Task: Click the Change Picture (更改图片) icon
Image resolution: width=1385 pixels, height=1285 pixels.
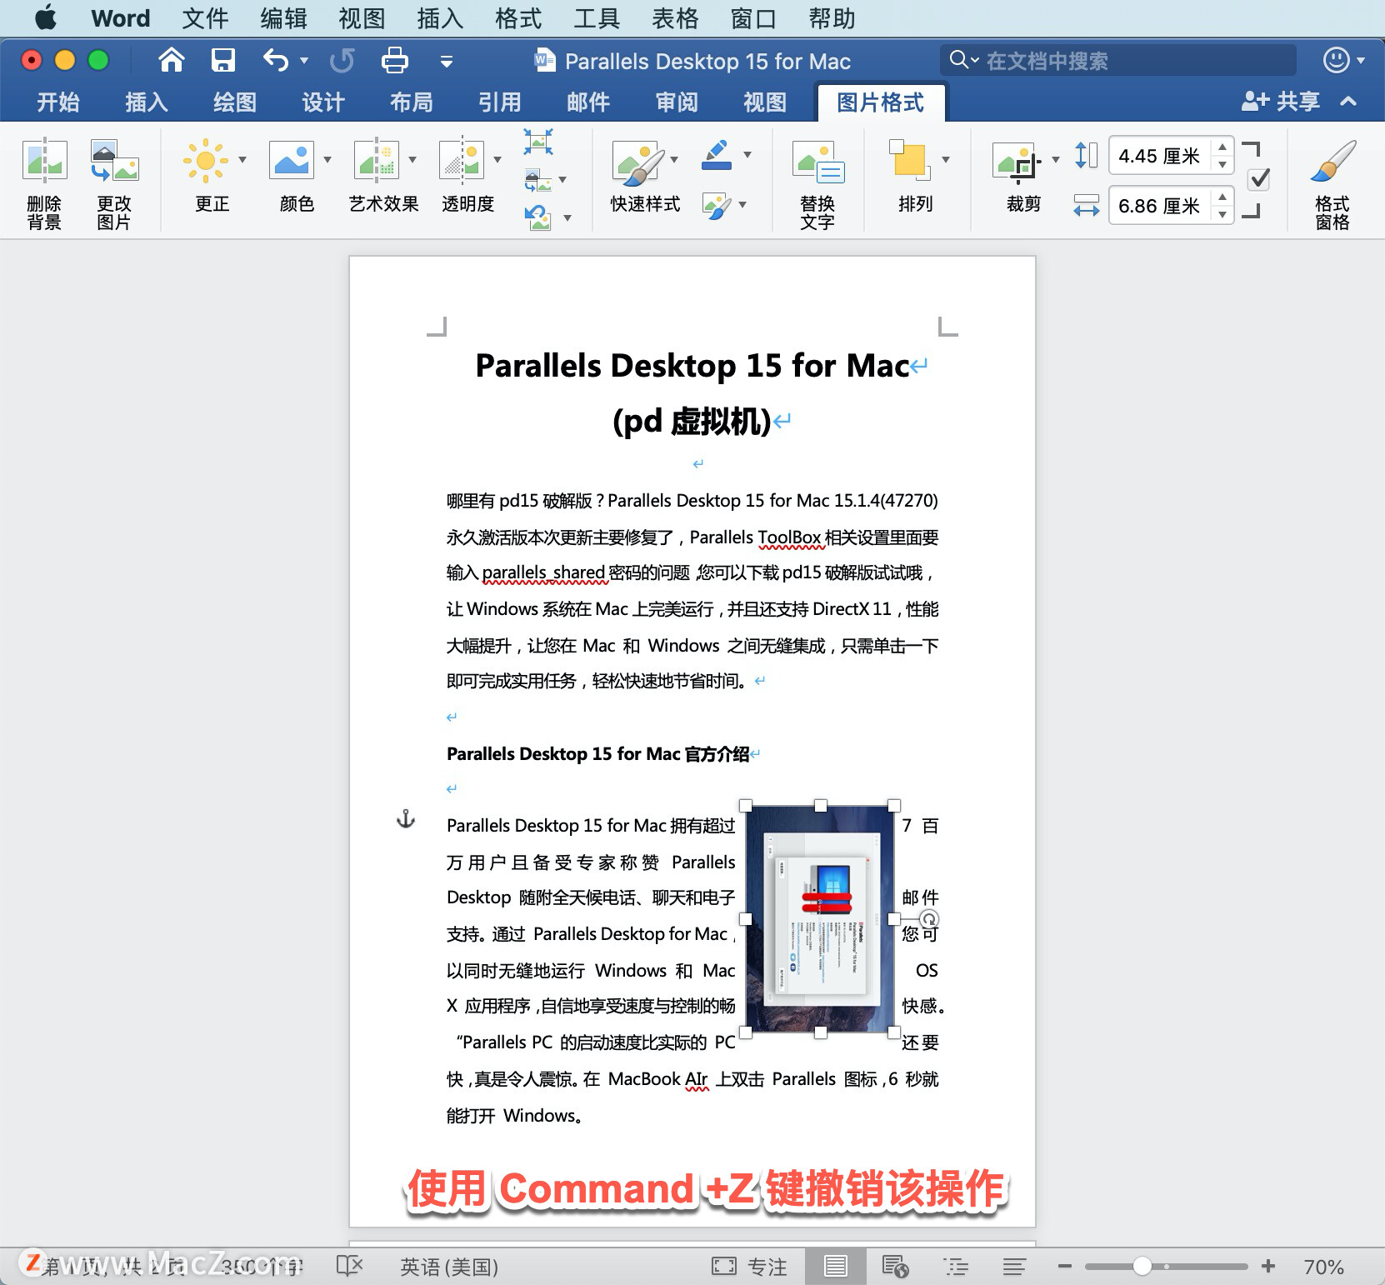Action: pos(114,160)
